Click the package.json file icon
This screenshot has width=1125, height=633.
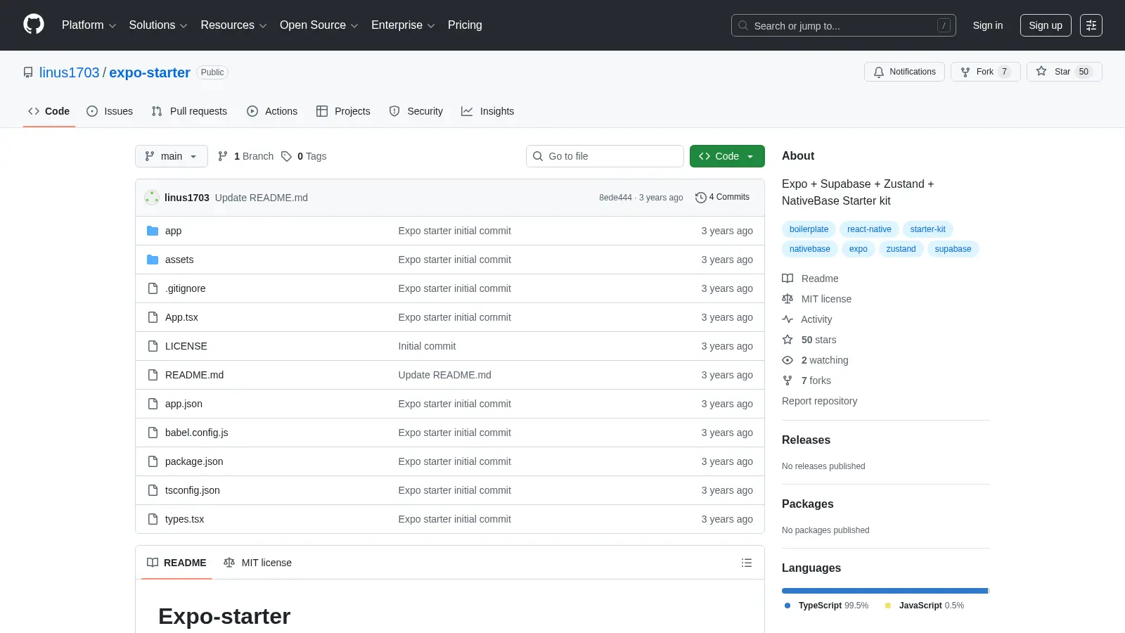pyautogui.click(x=153, y=461)
